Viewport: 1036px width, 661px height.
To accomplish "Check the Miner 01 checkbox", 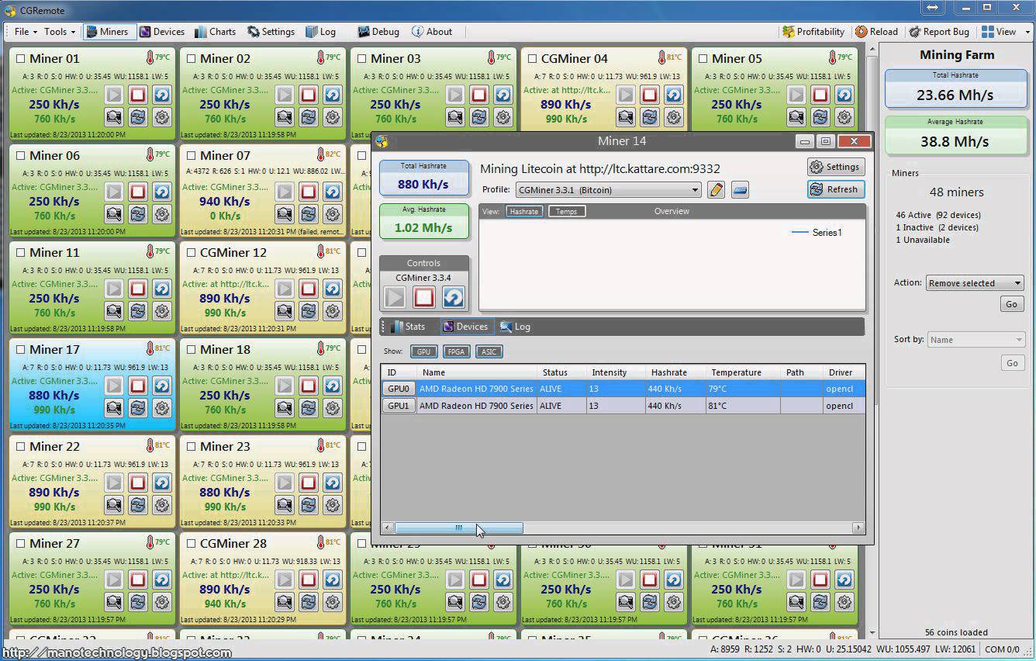I will pos(21,59).
